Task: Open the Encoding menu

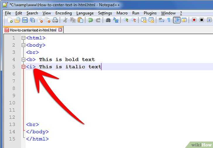Action: 63,13
